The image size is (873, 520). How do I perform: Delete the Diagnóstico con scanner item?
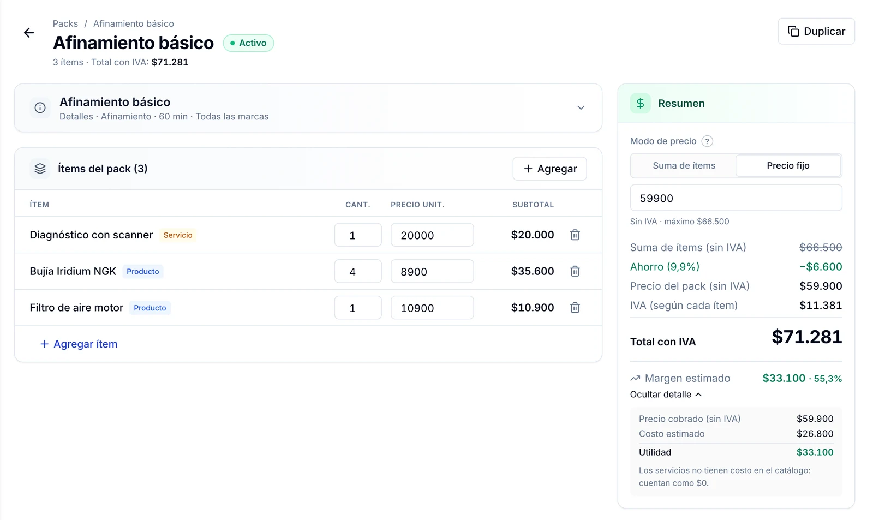(x=575, y=235)
